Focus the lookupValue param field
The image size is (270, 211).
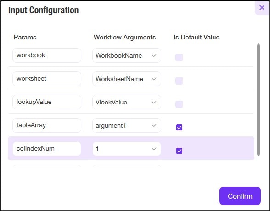(x=47, y=102)
